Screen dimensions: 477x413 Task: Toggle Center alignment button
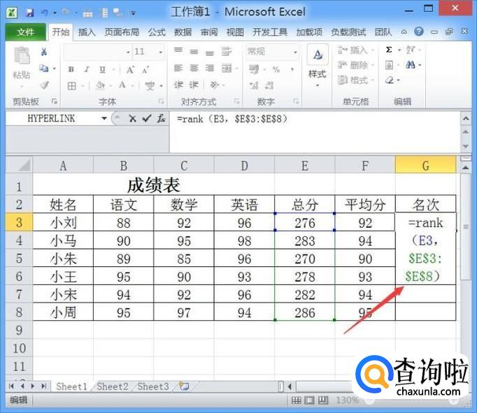194,68
